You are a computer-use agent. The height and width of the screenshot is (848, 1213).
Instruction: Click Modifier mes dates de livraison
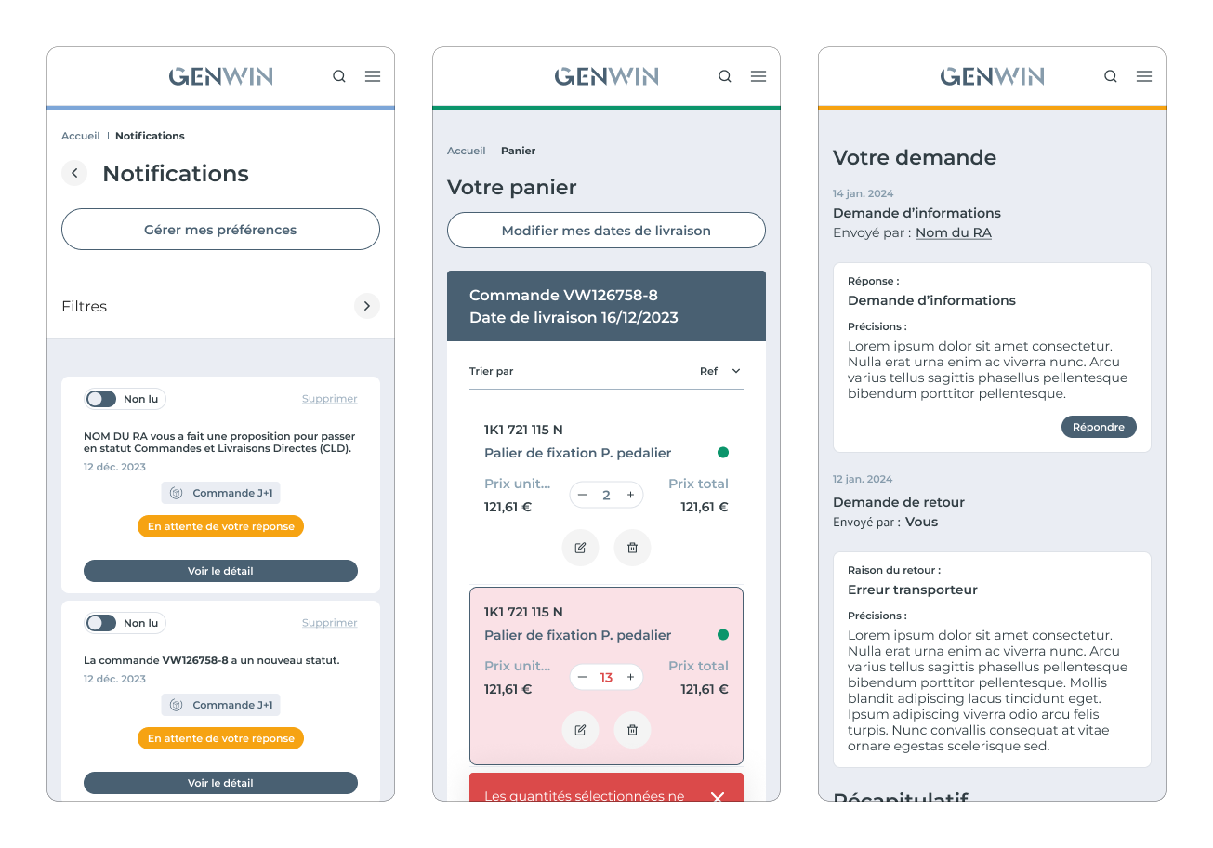coord(606,230)
